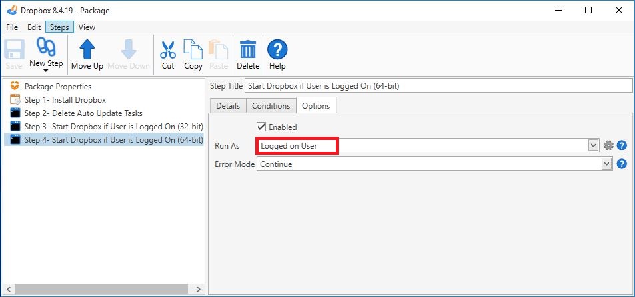Maximize the Dropbox Package window
Viewport: 635px width, 297px height.
click(x=588, y=10)
